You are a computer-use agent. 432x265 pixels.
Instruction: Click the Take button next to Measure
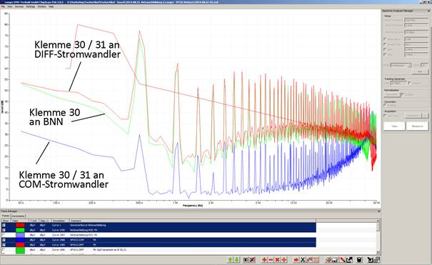tap(394, 126)
